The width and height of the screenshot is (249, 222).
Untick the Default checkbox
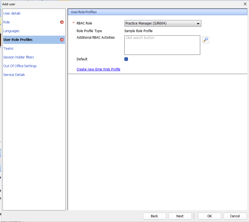126,59
